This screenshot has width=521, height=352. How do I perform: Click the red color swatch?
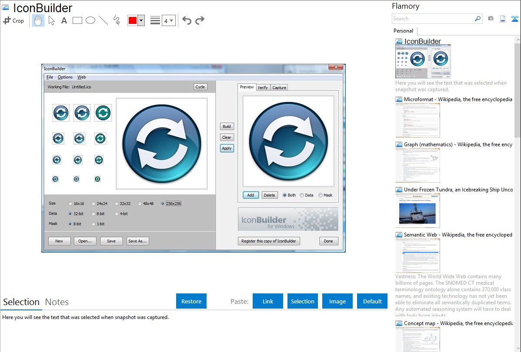133,20
